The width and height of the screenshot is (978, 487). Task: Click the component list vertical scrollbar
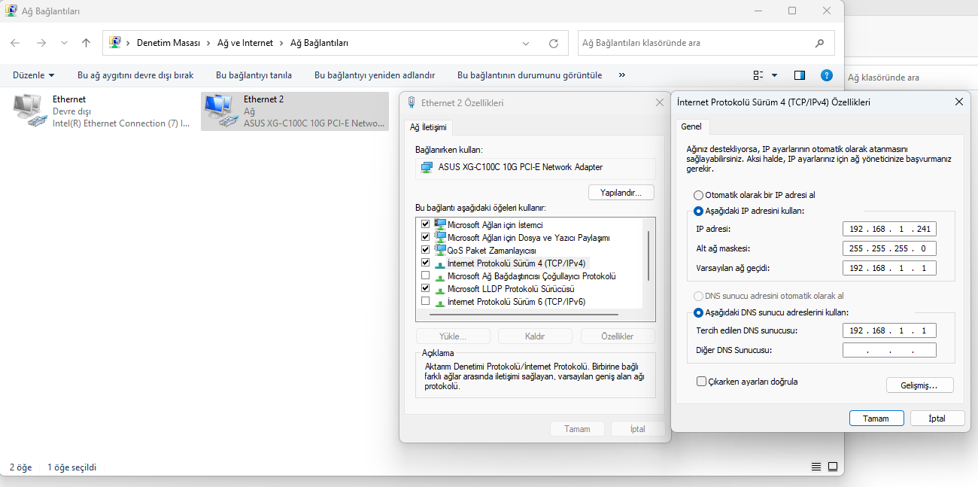point(648,256)
